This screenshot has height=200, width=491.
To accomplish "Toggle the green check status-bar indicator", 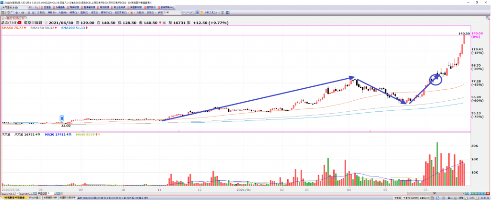I will (x=465, y=198).
